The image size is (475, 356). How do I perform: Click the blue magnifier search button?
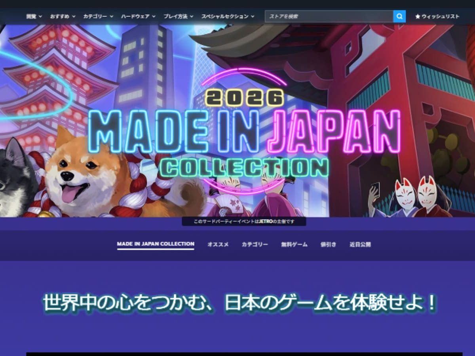(x=399, y=17)
